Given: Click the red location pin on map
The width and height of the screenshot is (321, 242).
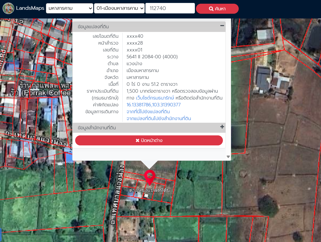Looking at the screenshot, I should (150, 177).
